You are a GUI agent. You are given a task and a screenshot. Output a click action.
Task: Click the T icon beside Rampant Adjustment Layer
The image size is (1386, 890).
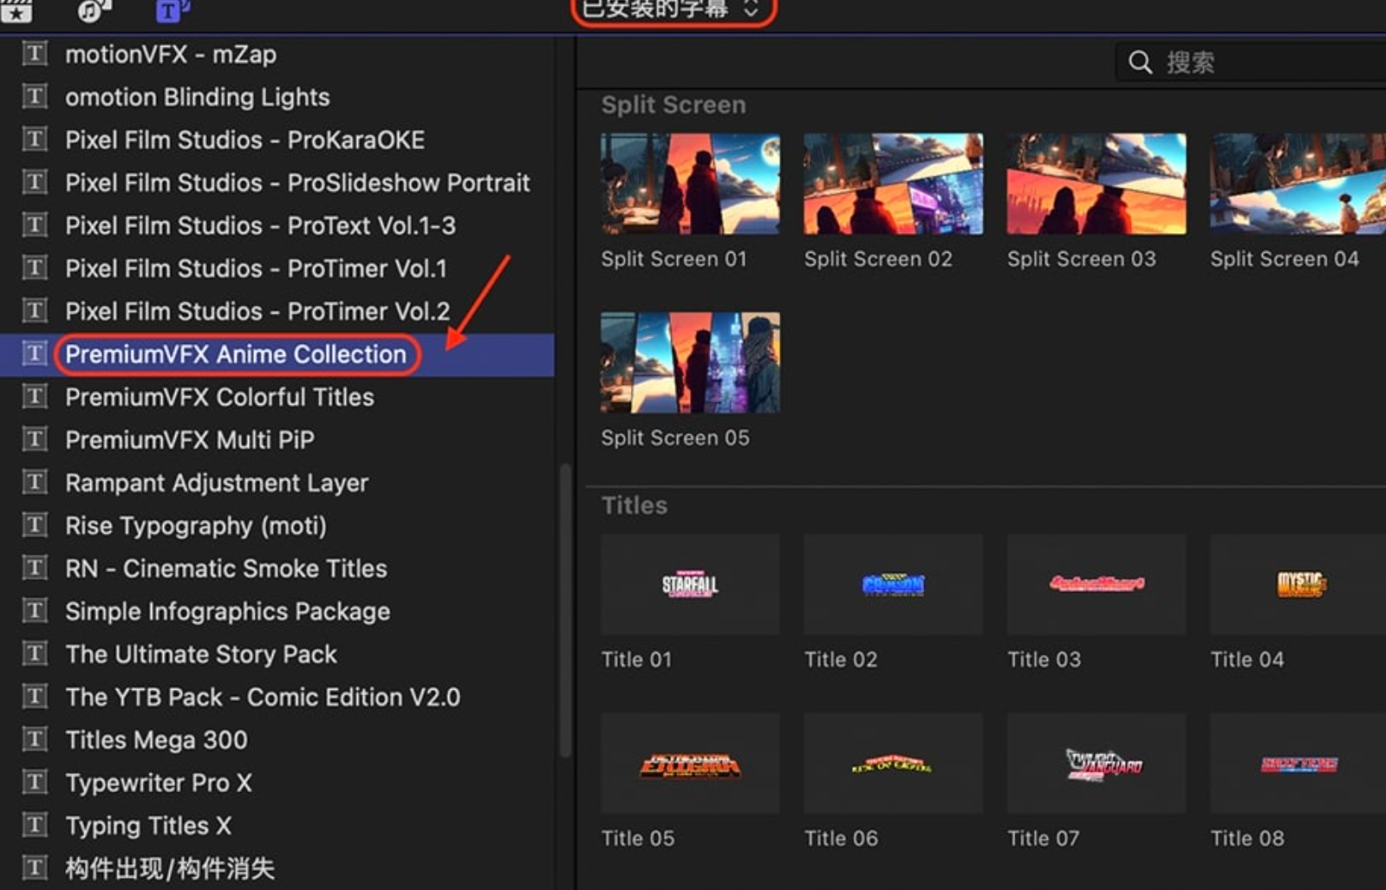(x=34, y=482)
